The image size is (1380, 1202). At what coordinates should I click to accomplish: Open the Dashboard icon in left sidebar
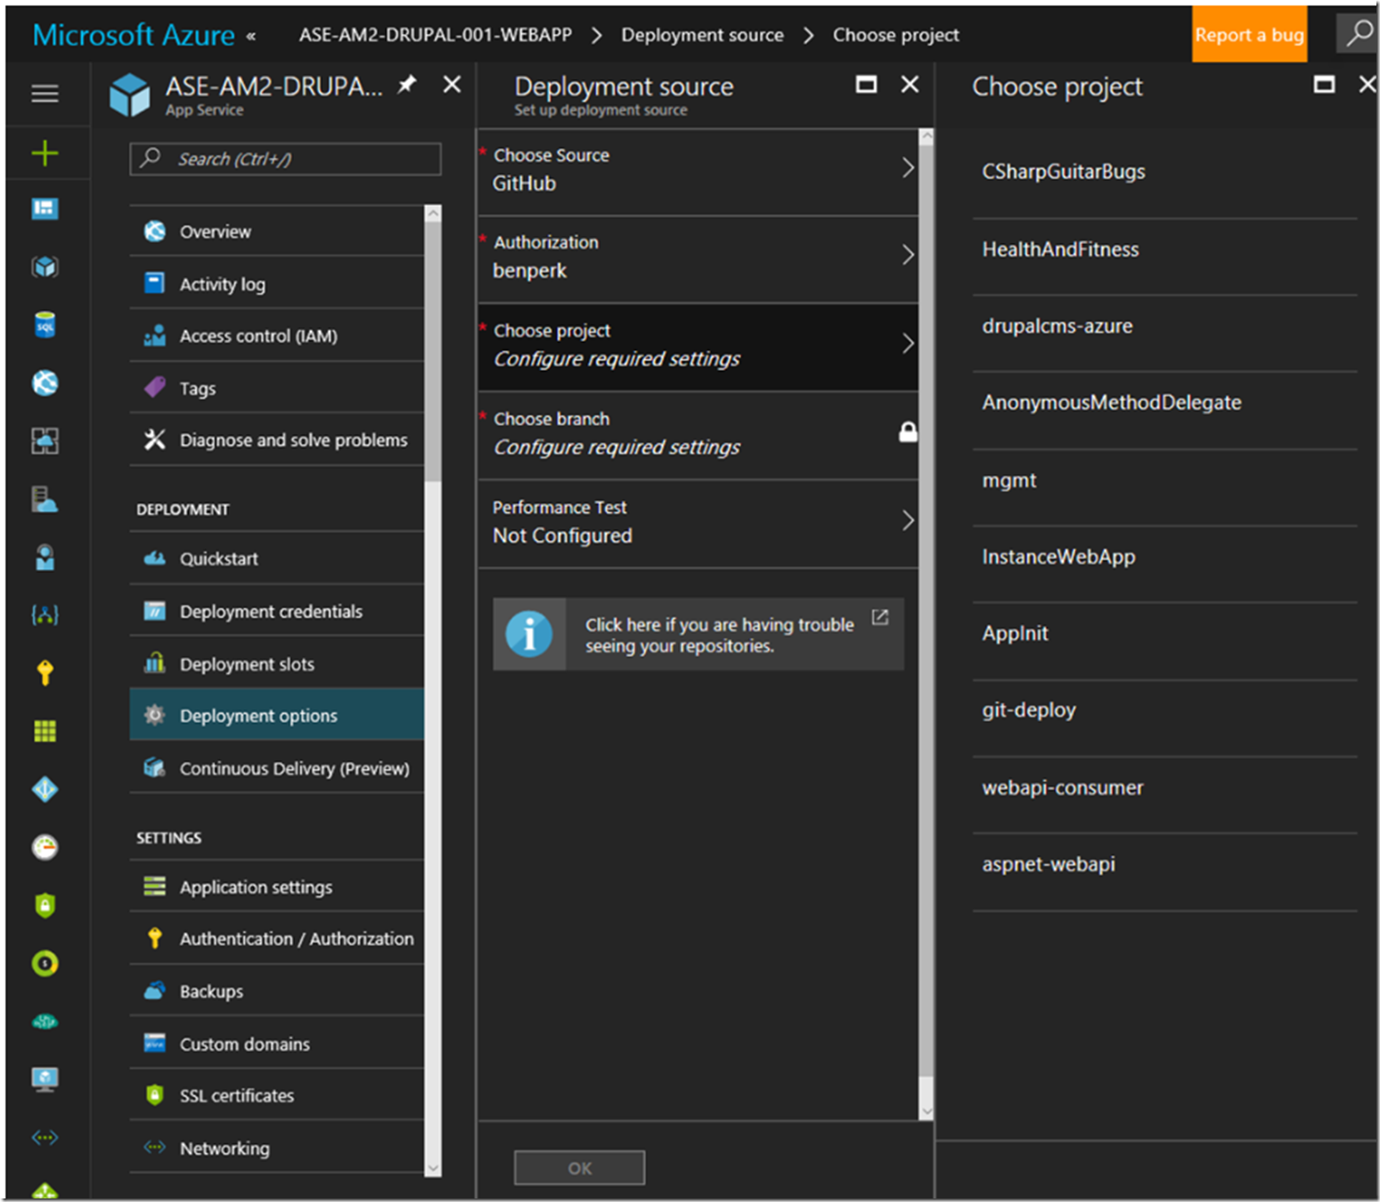tap(45, 209)
